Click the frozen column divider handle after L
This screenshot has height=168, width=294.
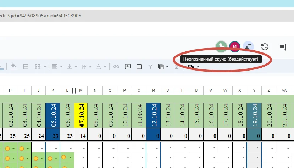[x=74, y=91]
